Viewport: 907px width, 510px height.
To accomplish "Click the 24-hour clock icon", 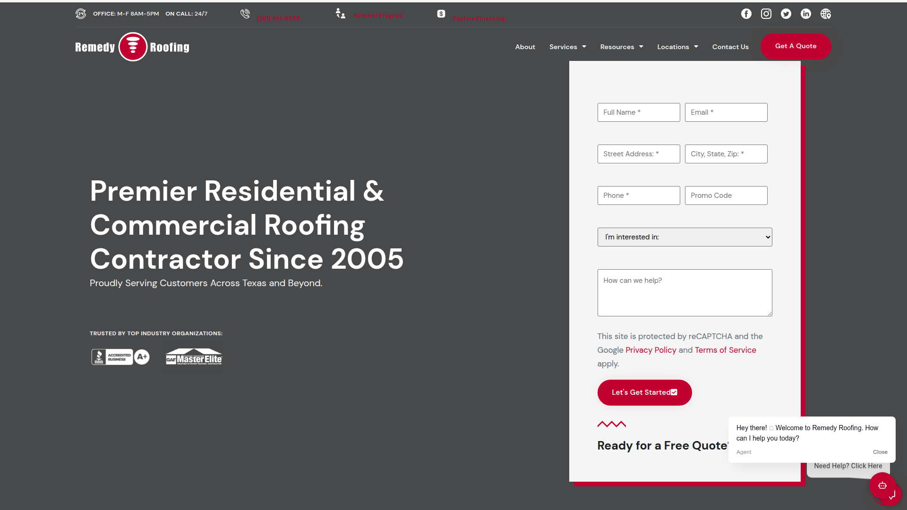I will pos(81,14).
